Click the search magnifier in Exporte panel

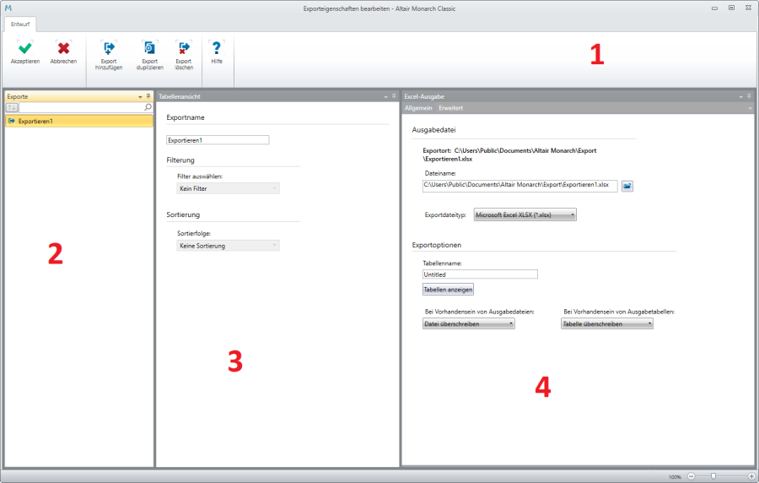tap(148, 108)
